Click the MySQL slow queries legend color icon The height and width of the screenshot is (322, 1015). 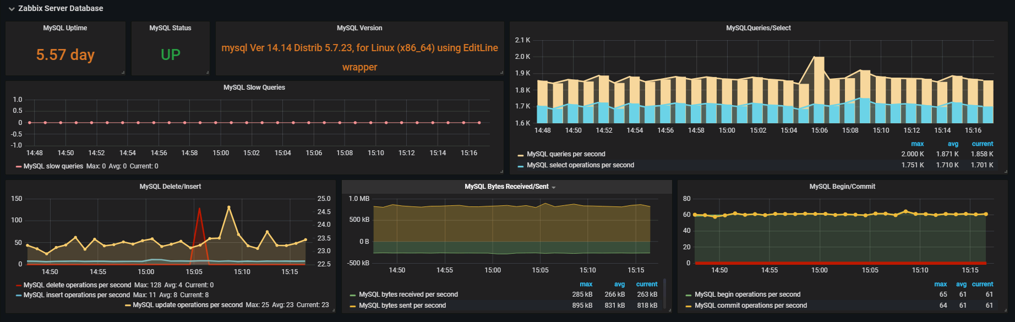pyautogui.click(x=19, y=166)
